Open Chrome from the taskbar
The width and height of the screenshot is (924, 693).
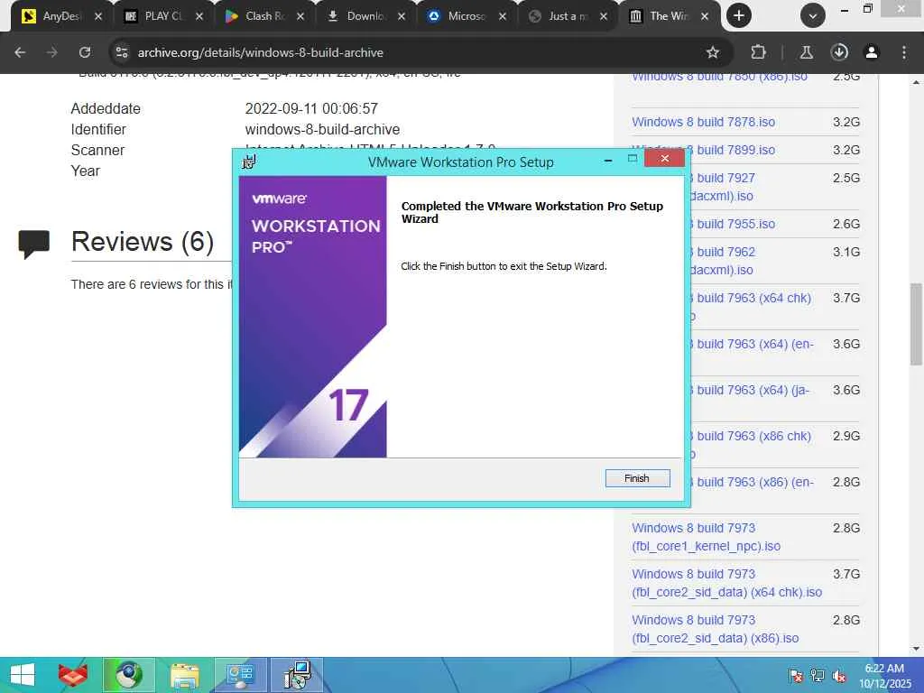click(128, 675)
